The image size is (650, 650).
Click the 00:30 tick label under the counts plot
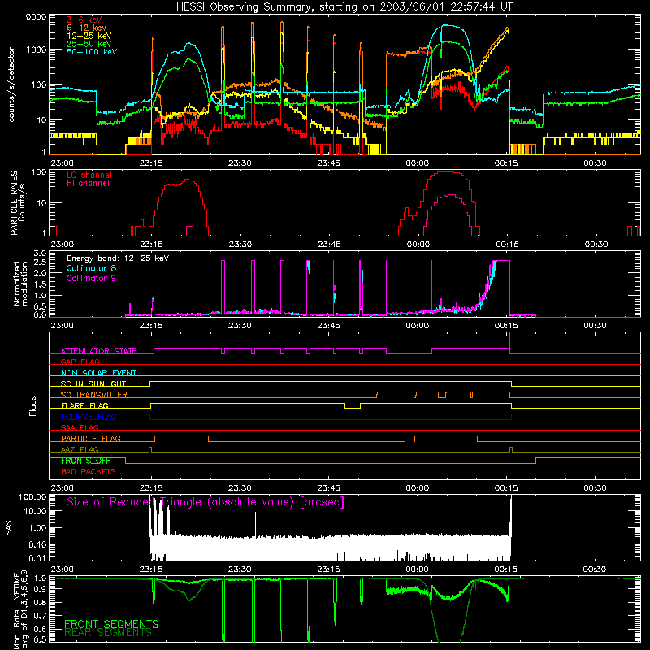(595, 163)
